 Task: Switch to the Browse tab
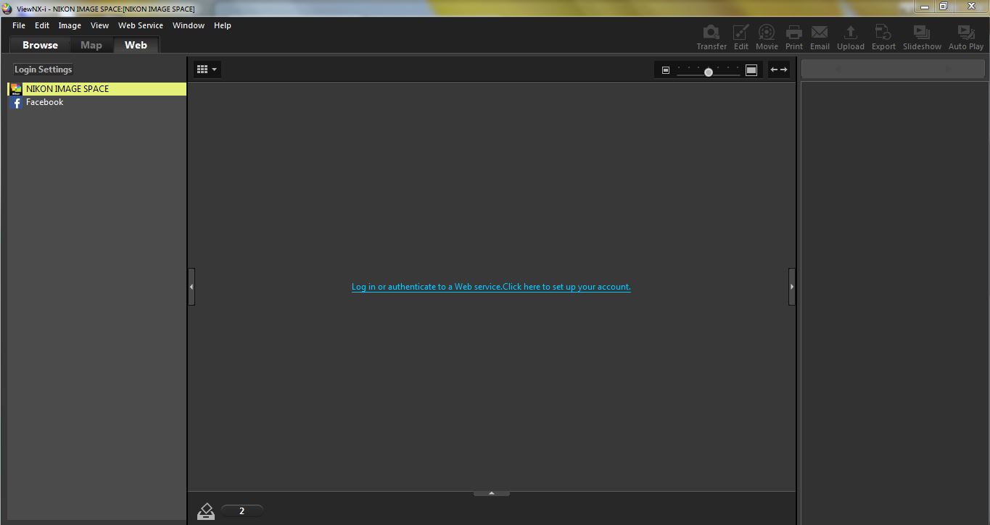click(40, 45)
